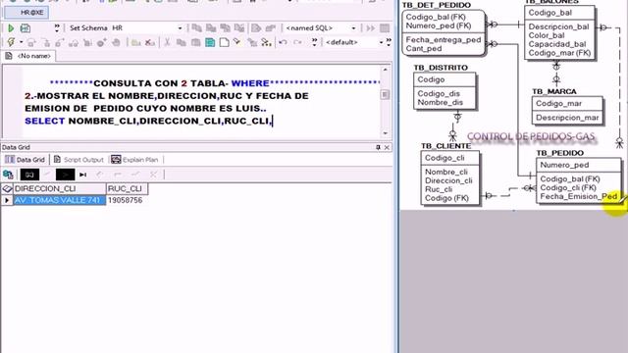Click Ruc_cli in the TB_CLIENTE table
This screenshot has height=353, width=628.
(439, 189)
